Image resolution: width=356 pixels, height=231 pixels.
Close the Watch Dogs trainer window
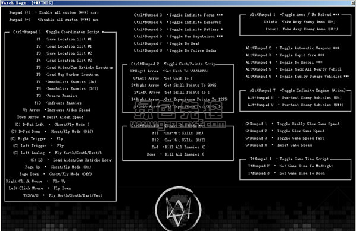click(353, 2)
